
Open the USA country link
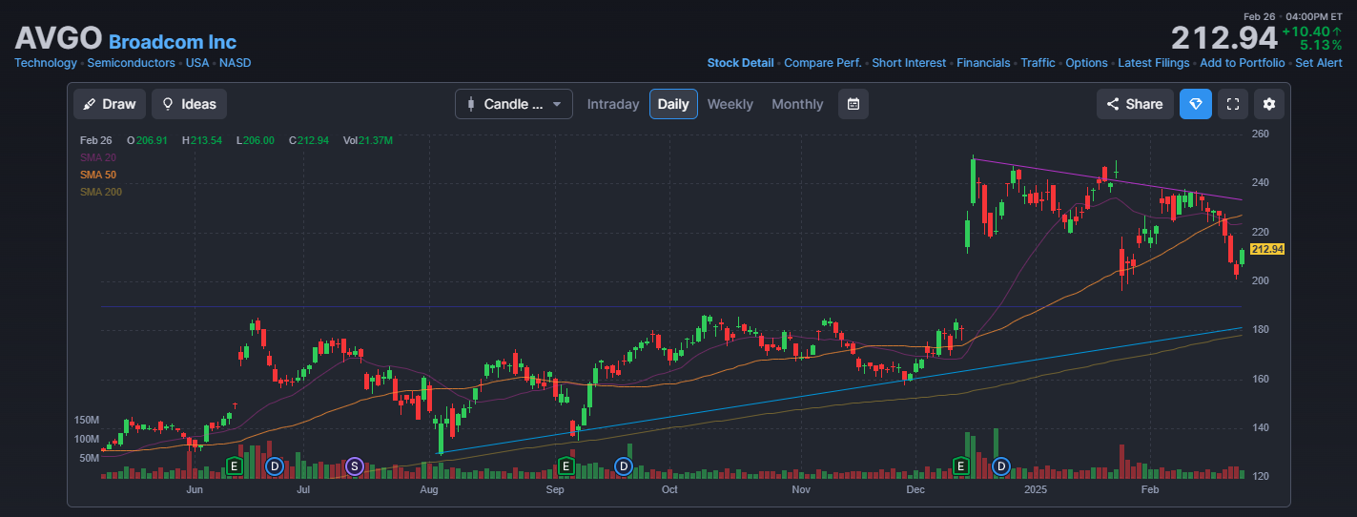pyautogui.click(x=197, y=63)
